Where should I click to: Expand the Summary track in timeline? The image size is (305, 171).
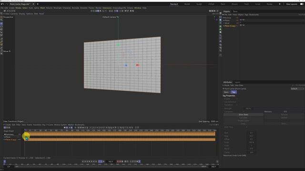tap(5, 134)
